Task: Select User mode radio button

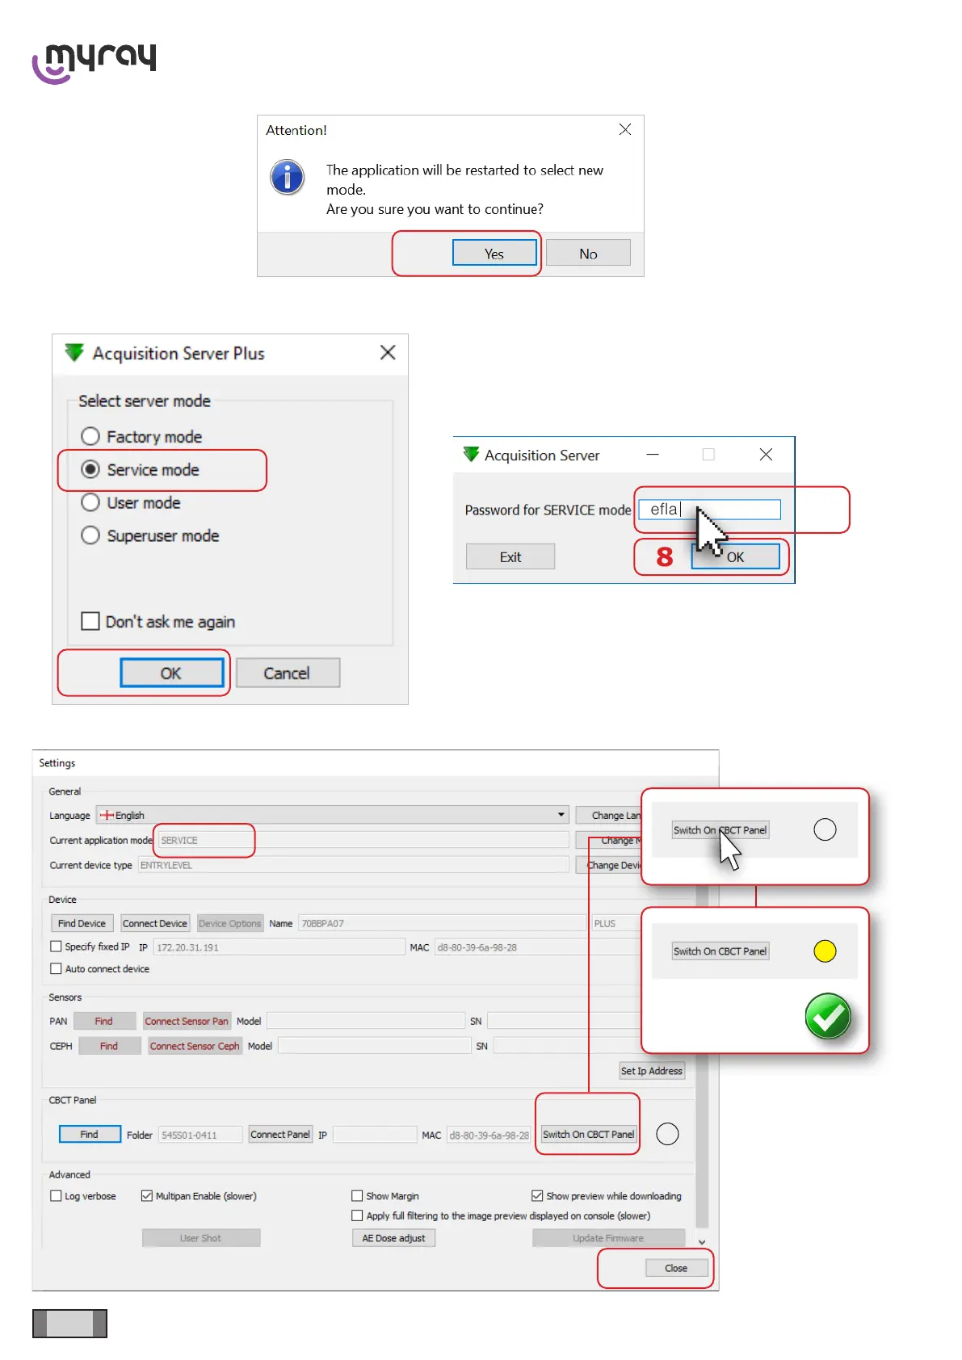Action: point(90,502)
